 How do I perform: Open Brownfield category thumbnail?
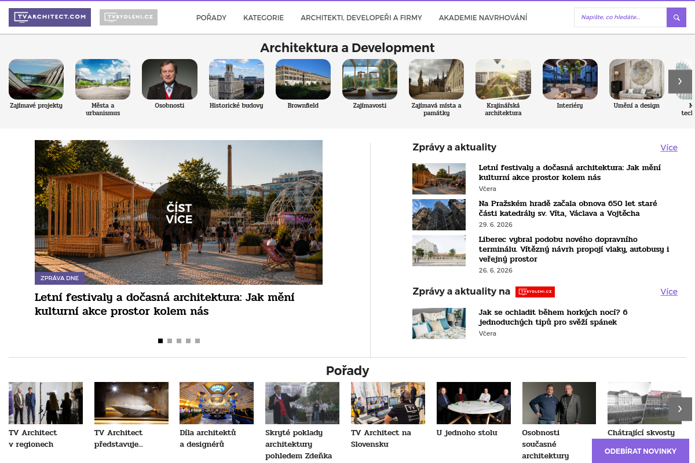point(303,79)
